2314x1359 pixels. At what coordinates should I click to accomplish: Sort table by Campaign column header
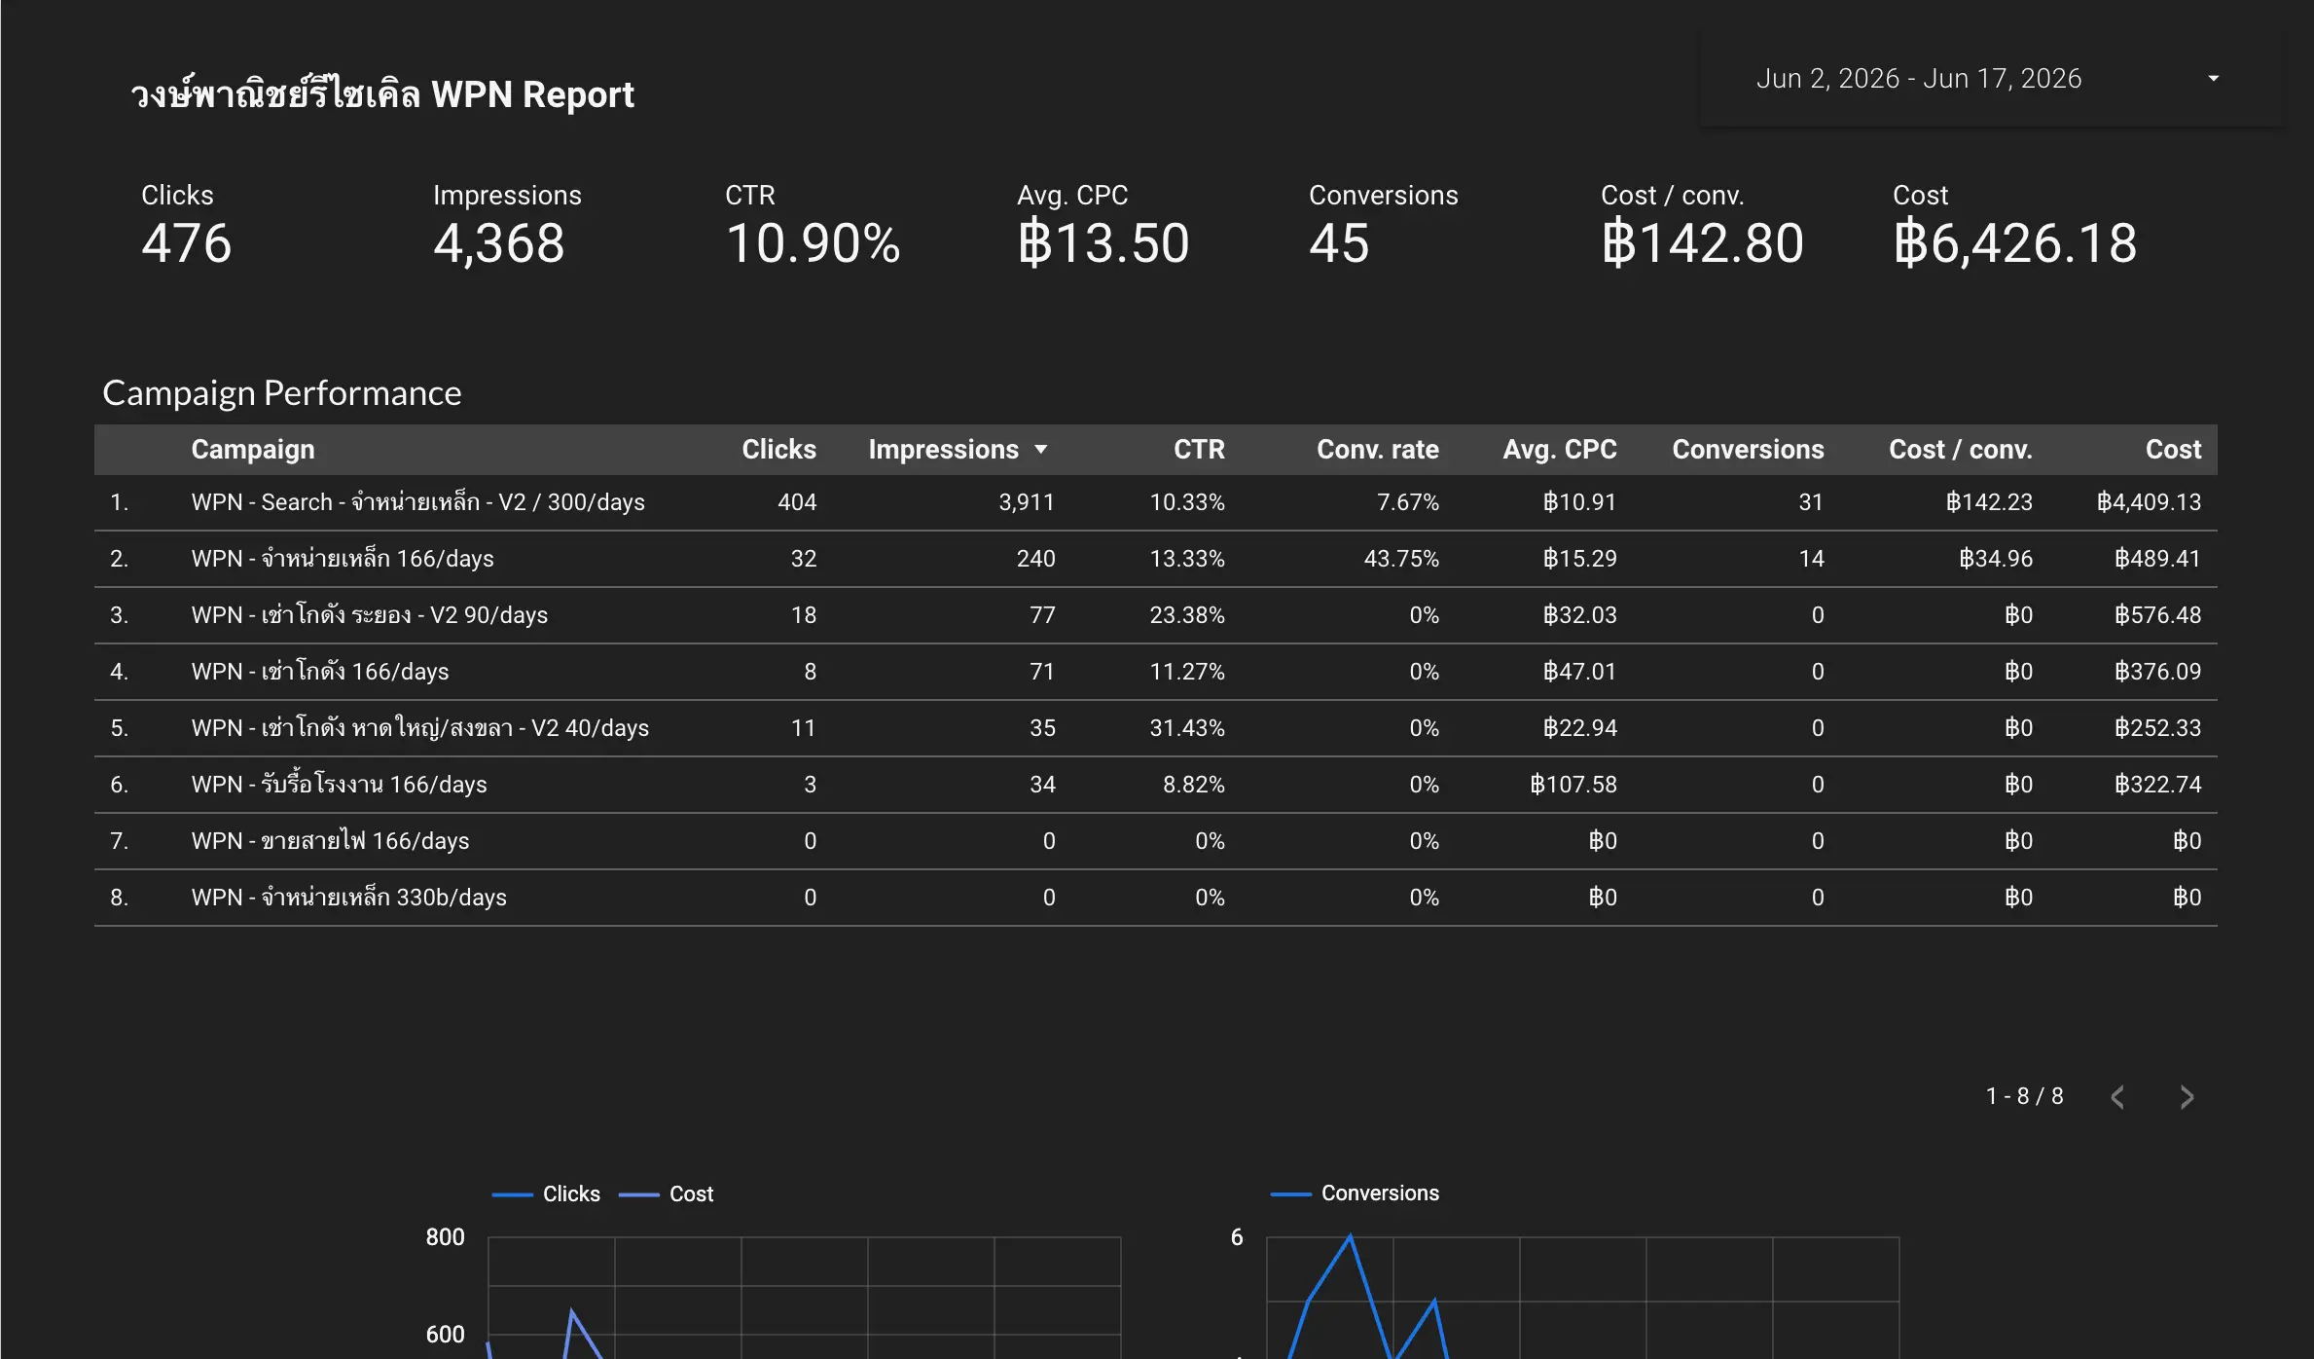[253, 450]
